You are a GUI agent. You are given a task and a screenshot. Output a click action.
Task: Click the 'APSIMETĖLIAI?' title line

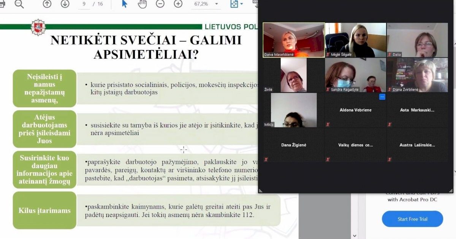point(146,55)
